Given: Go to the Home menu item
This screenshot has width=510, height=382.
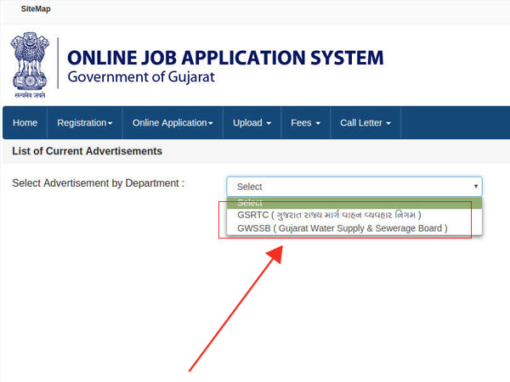Looking at the screenshot, I should point(25,123).
